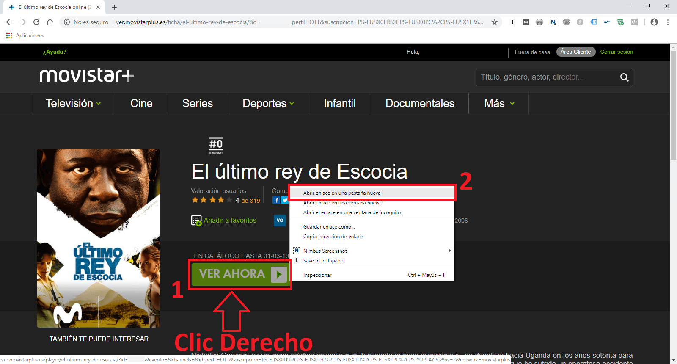677x364 pixels.
Task: Click the browser back arrow
Action: coord(9,22)
